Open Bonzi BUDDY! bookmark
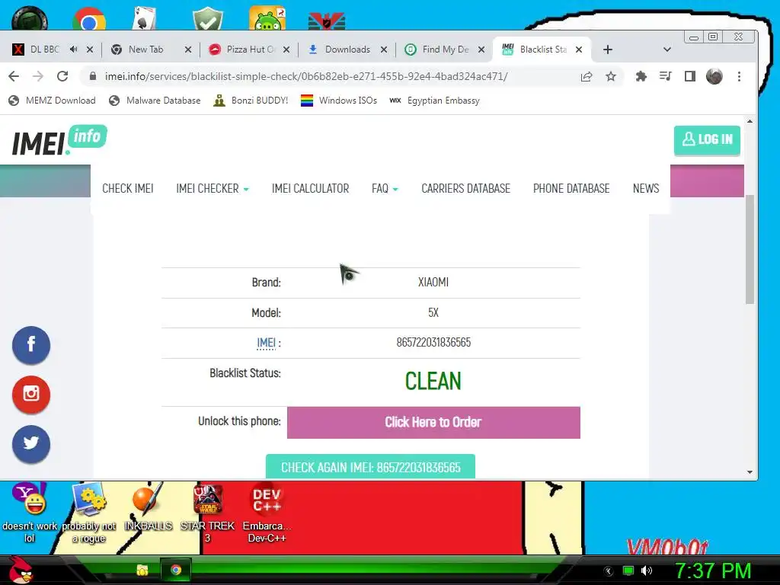The image size is (780, 585). (251, 101)
